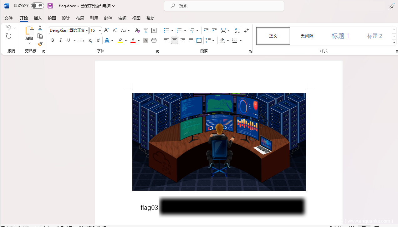
Task: Apply superscript formatting
Action: click(98, 40)
